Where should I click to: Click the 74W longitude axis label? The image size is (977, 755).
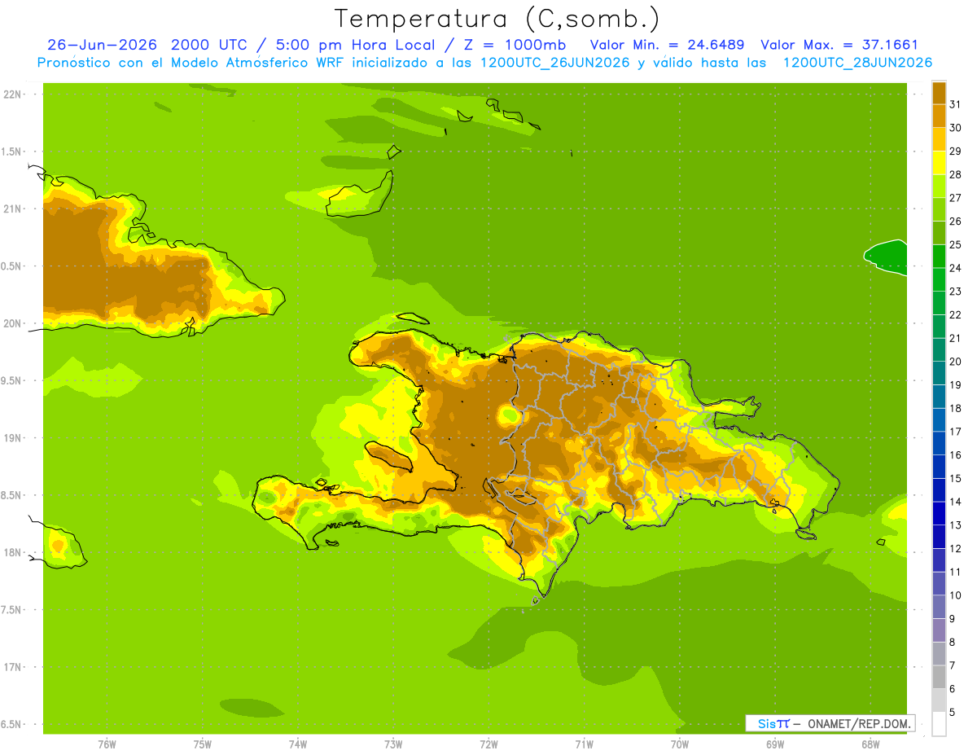(298, 744)
